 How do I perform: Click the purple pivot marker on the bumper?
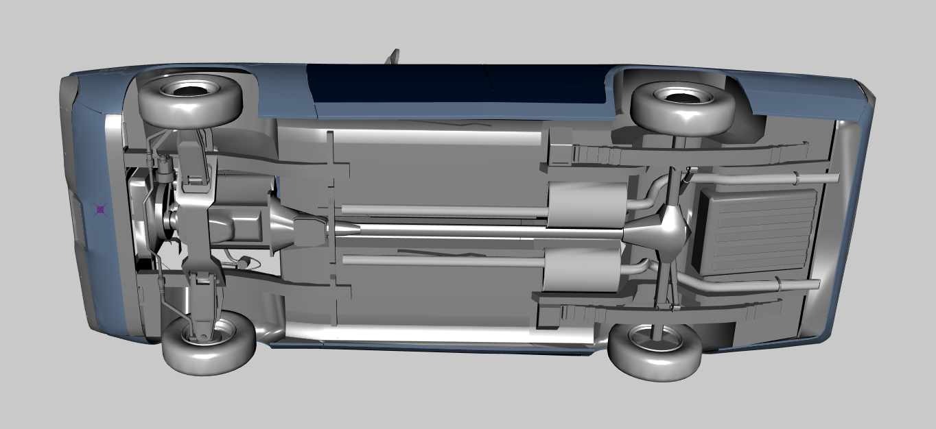(x=101, y=210)
